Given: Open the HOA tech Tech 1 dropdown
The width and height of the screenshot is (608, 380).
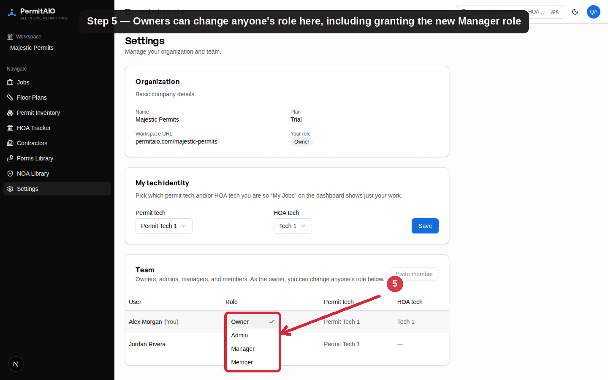Looking at the screenshot, I should [293, 226].
